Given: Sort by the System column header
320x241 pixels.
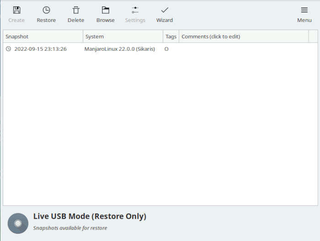Looking at the screenshot, I should point(123,37).
